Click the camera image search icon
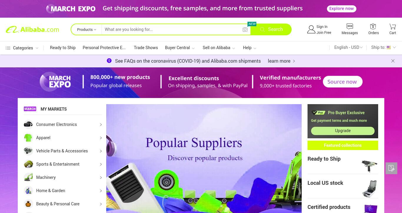402x213 pixels. pyautogui.click(x=245, y=29)
